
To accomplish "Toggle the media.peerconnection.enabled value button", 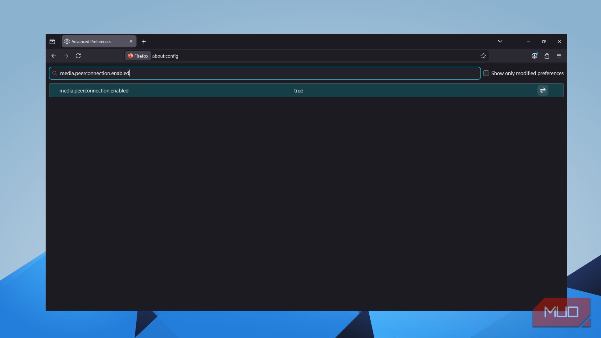I will click(543, 90).
